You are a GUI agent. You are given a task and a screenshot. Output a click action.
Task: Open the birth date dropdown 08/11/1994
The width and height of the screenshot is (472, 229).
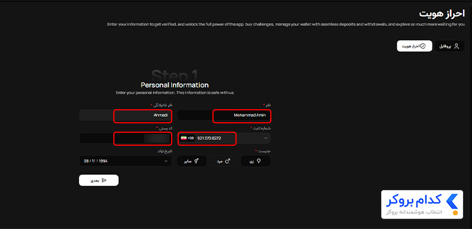point(126,161)
